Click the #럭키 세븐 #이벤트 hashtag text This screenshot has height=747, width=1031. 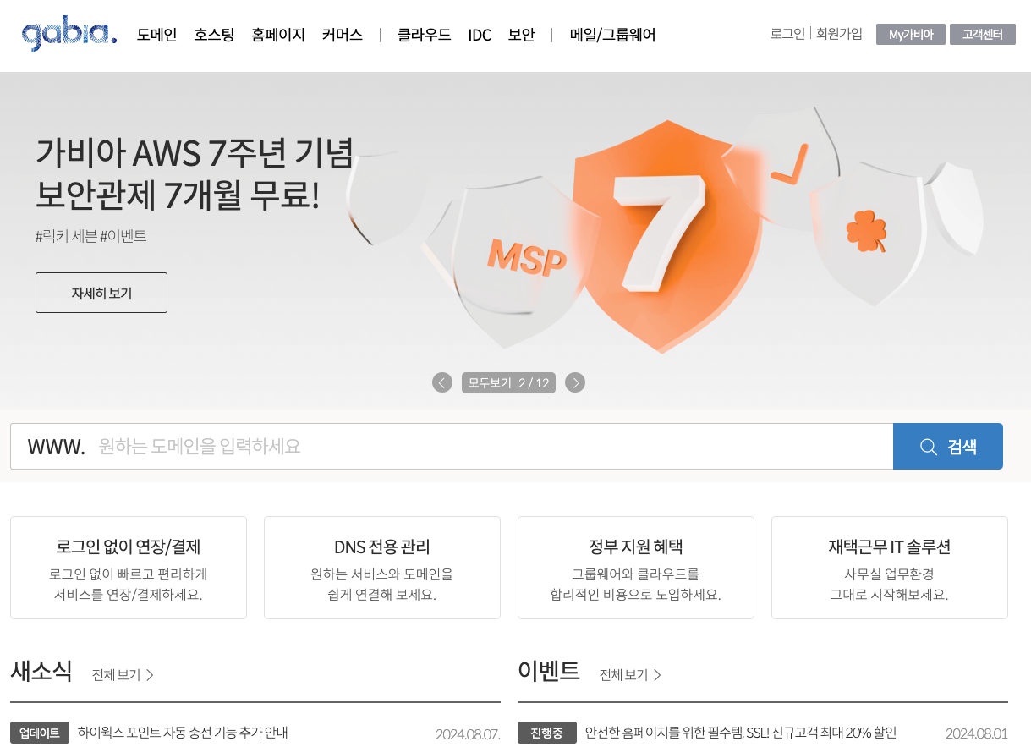[91, 236]
